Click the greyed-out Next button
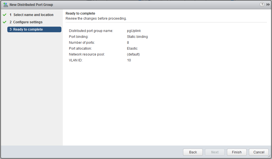The height and width of the screenshot is (159, 272). pyautogui.click(x=215, y=152)
